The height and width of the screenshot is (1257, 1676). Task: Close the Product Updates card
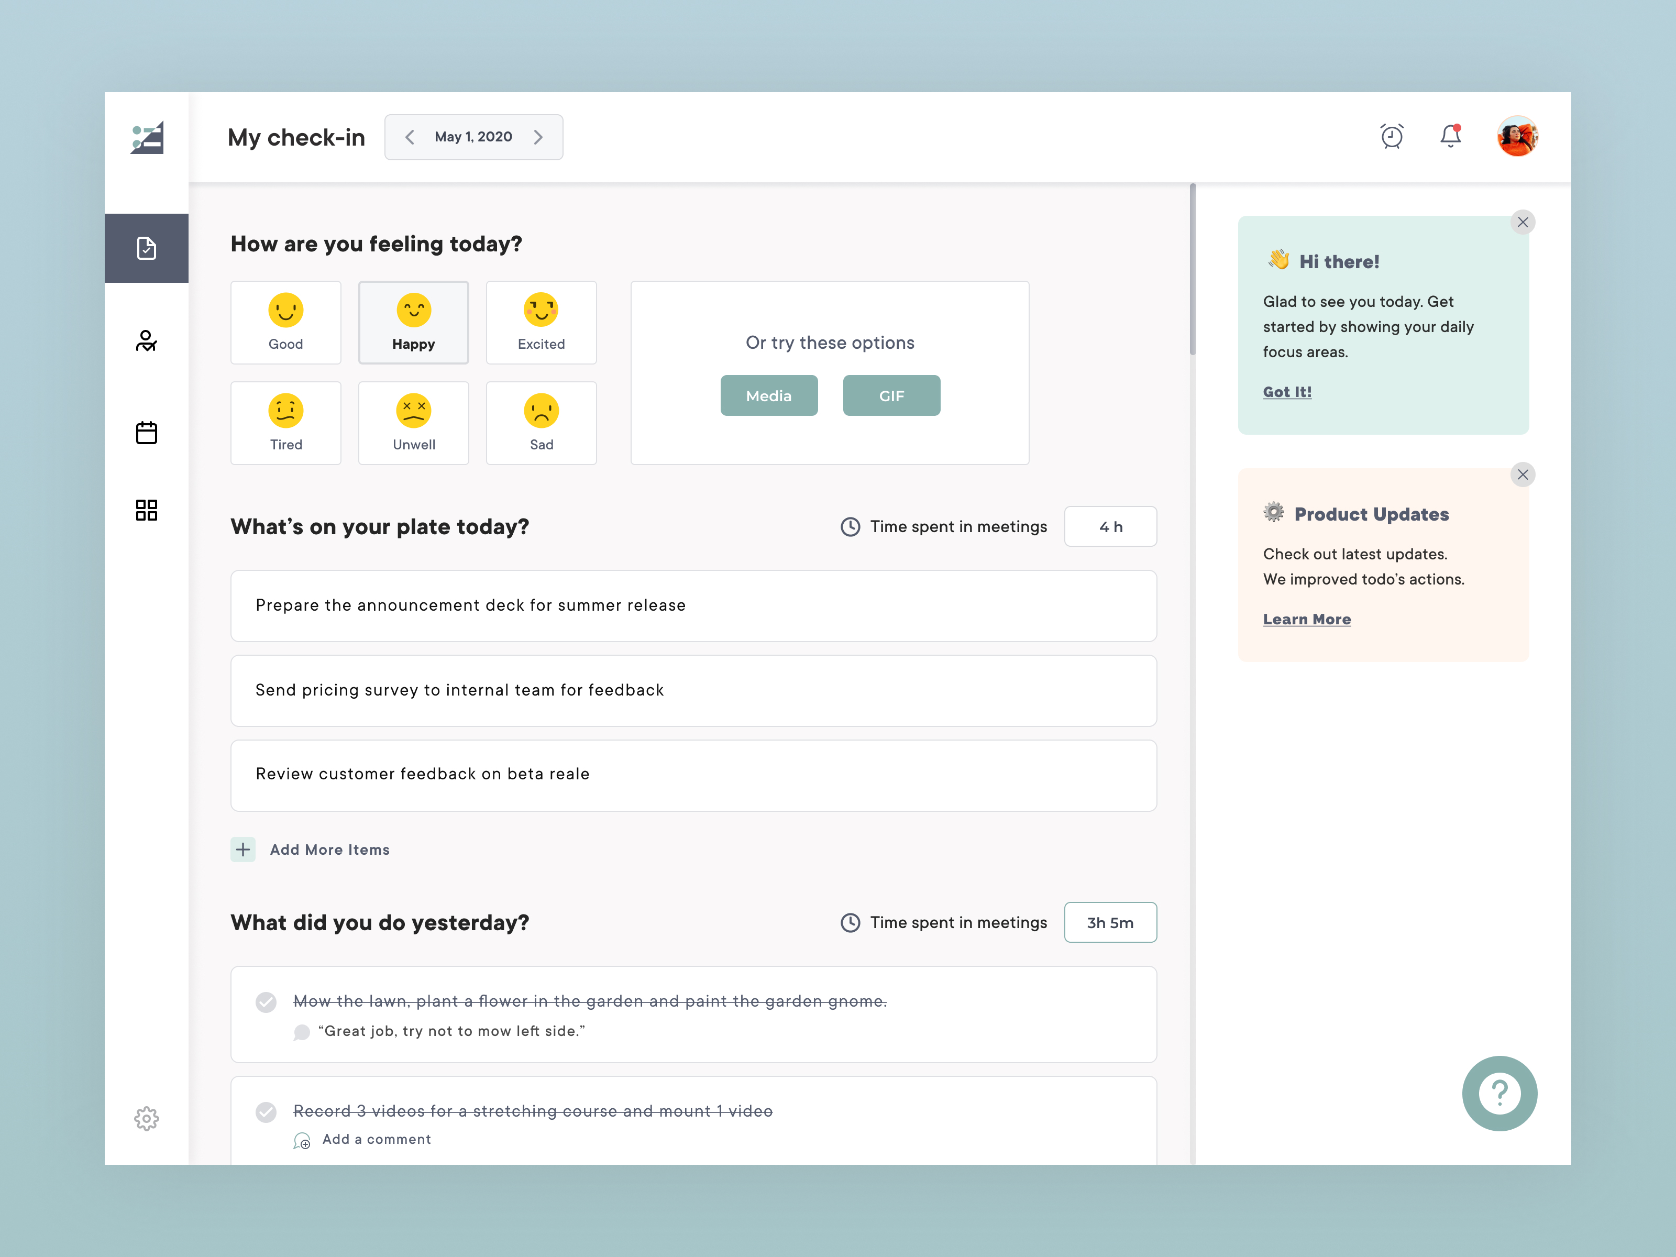(1523, 475)
